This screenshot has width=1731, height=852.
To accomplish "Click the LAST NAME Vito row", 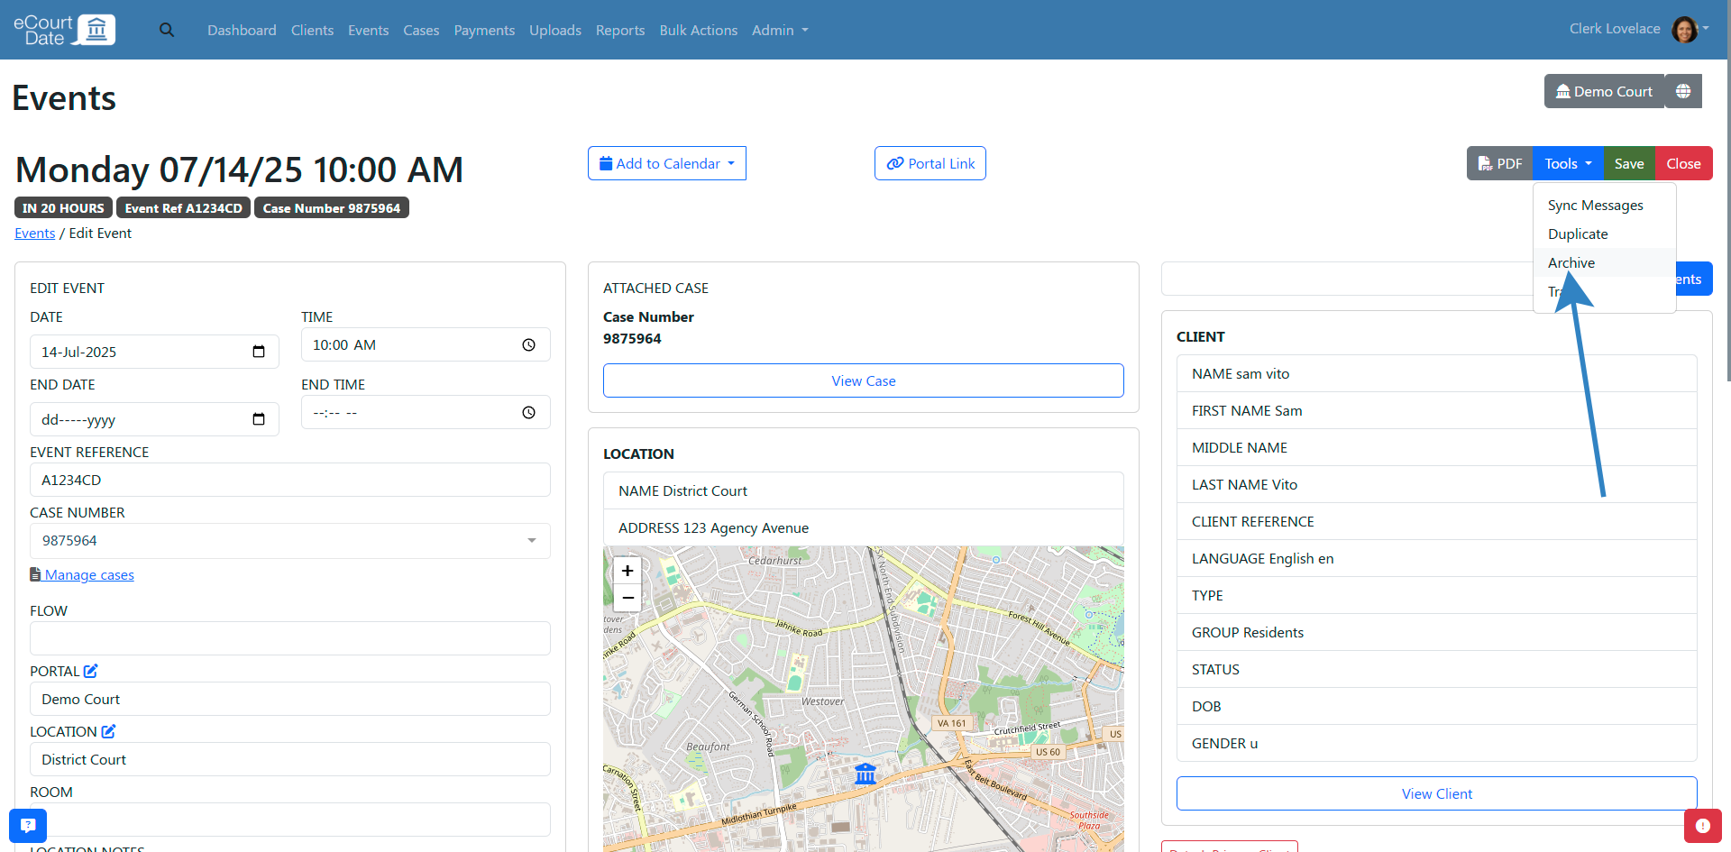I will tap(1437, 484).
